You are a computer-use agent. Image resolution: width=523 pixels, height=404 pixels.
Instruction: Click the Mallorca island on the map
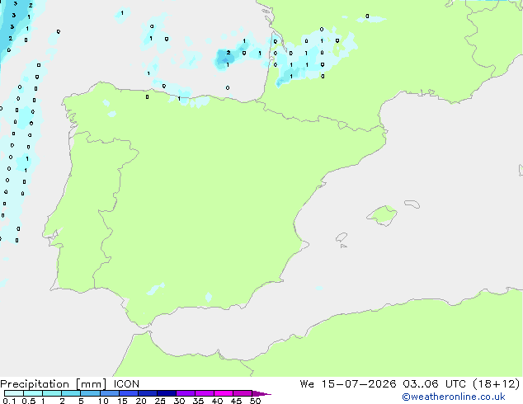(383, 215)
